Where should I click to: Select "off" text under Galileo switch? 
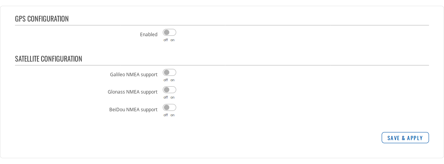click(165, 80)
